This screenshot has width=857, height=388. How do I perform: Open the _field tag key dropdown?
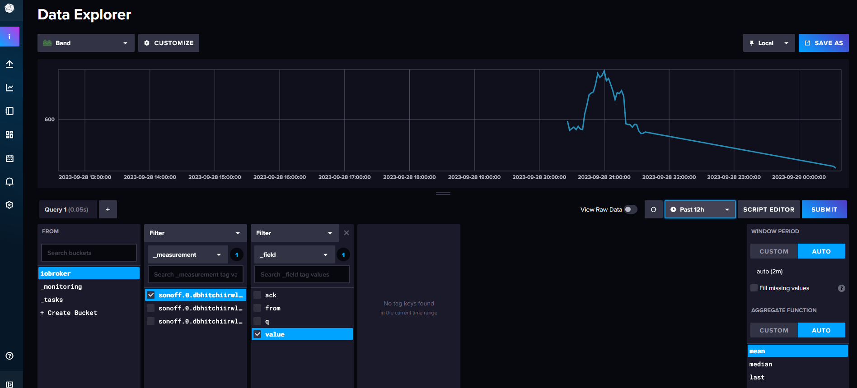coord(295,254)
